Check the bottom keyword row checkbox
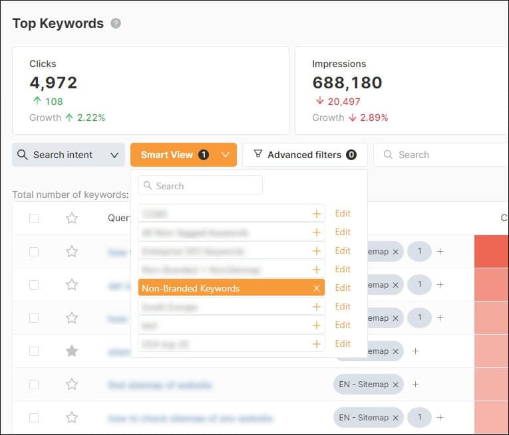The height and width of the screenshot is (435, 509). click(34, 418)
